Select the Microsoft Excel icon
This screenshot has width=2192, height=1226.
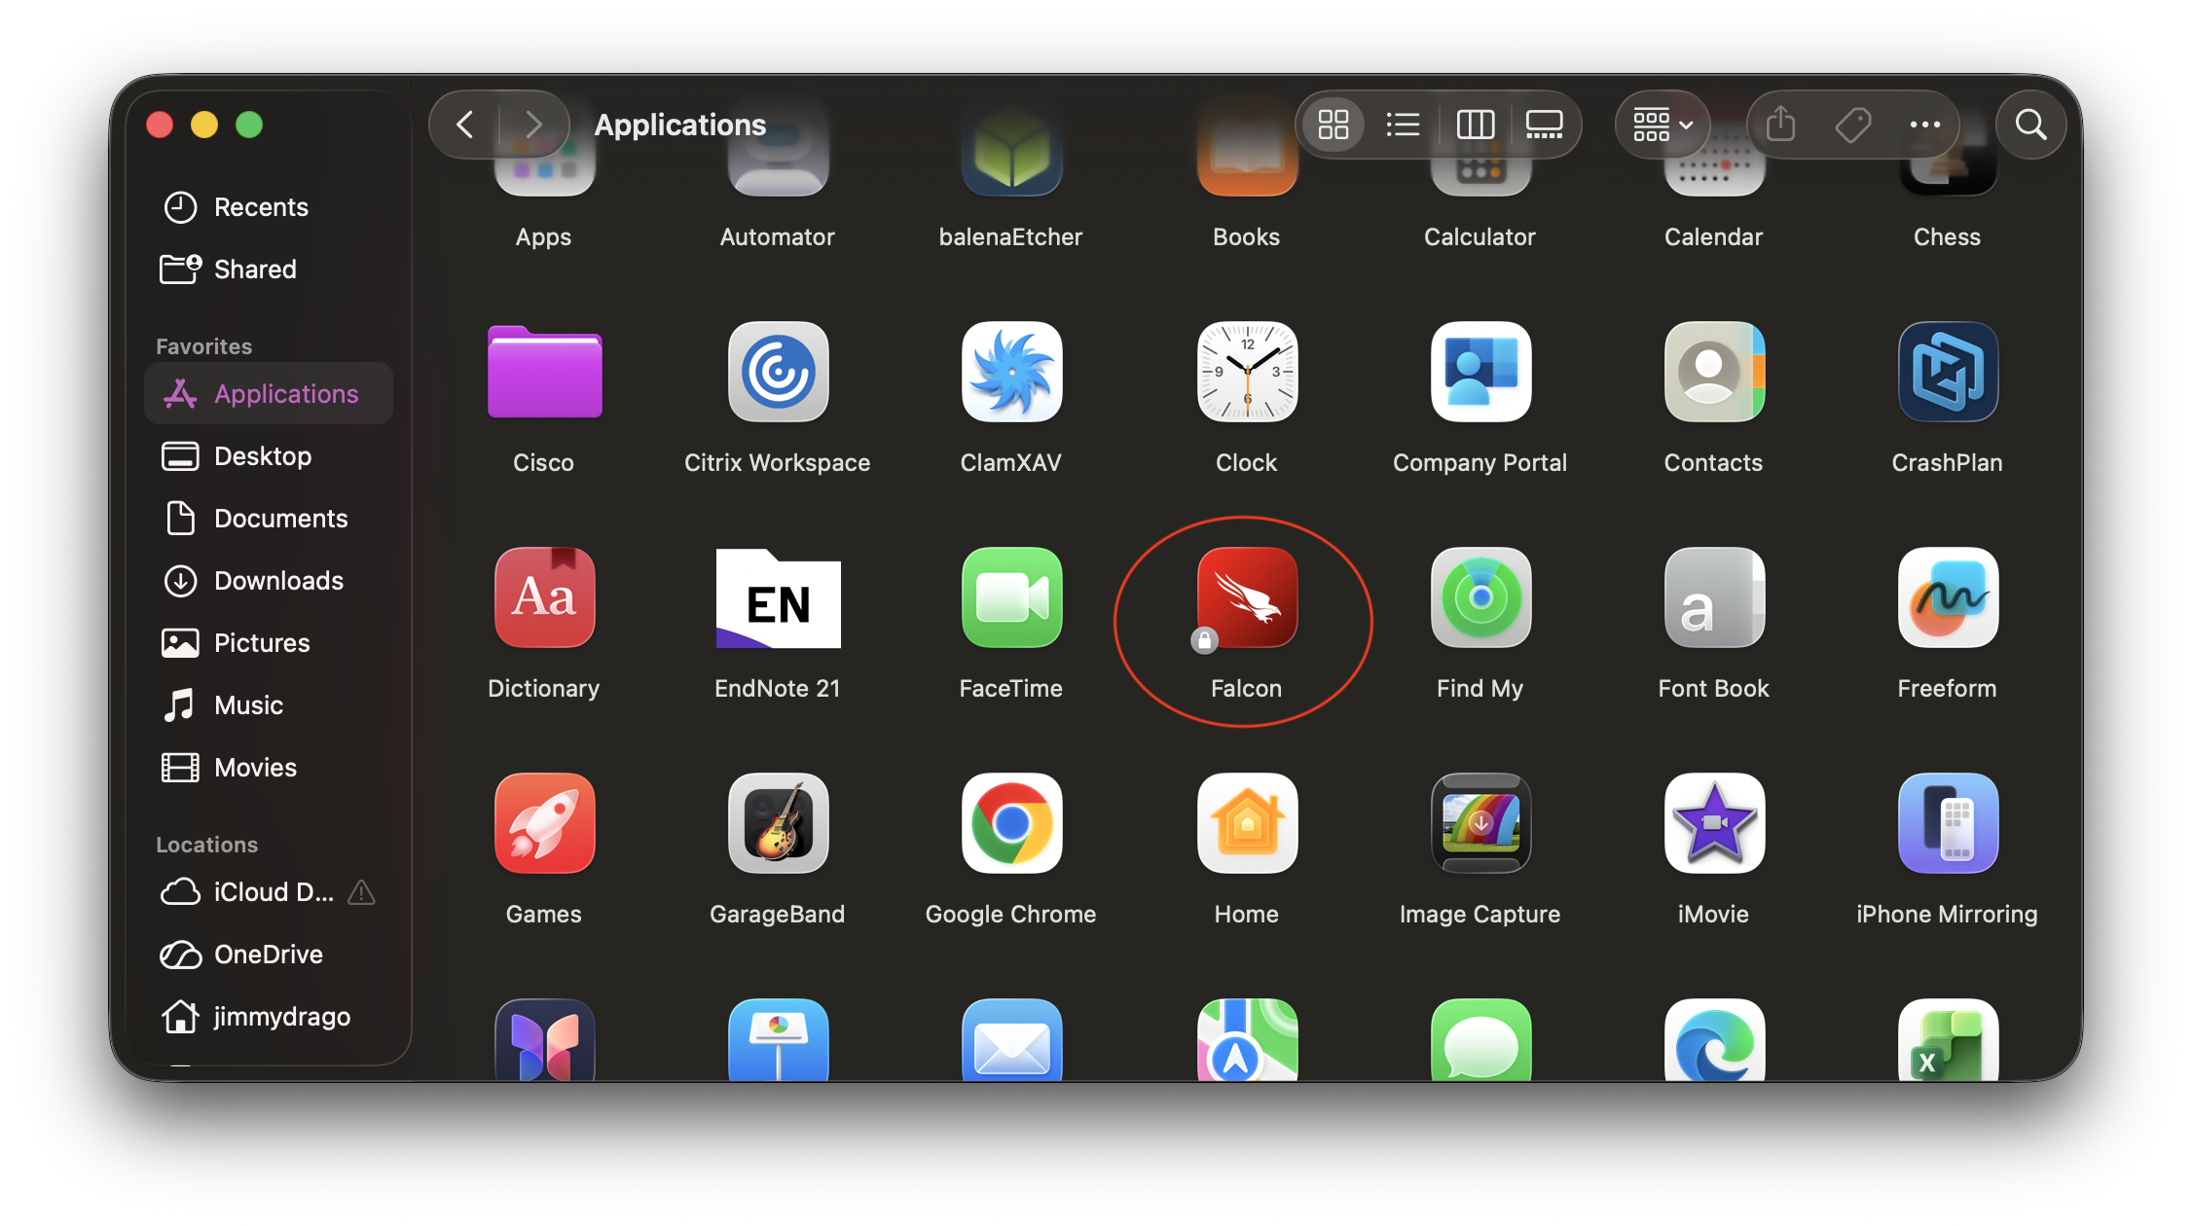pyautogui.click(x=1948, y=1039)
